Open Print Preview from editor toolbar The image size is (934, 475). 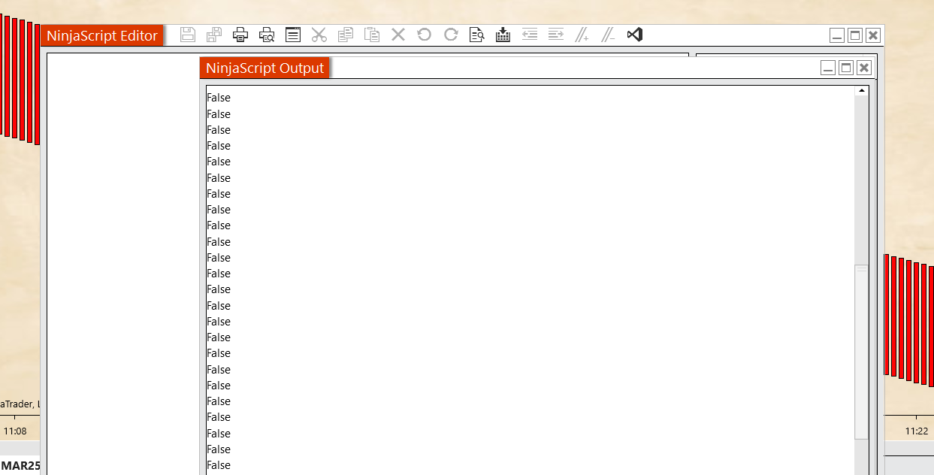tap(267, 35)
